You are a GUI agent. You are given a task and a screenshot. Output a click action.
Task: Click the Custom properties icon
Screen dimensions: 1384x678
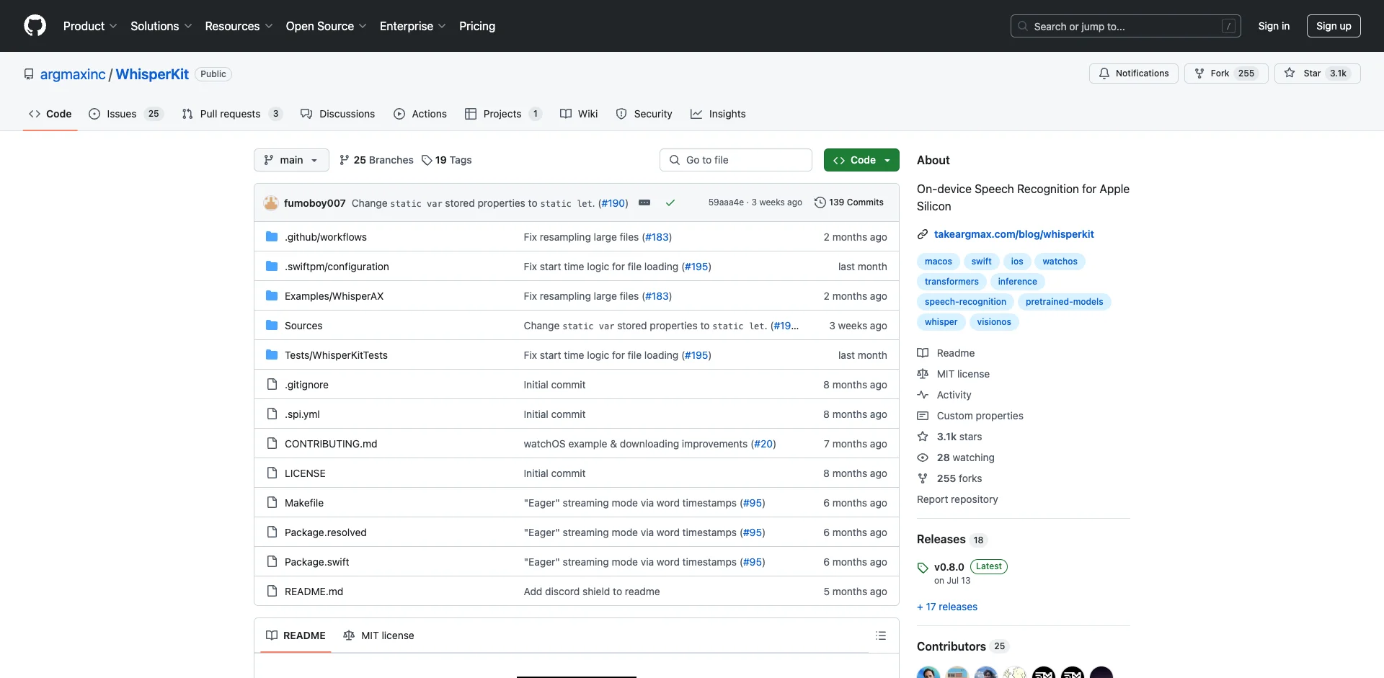(923, 416)
